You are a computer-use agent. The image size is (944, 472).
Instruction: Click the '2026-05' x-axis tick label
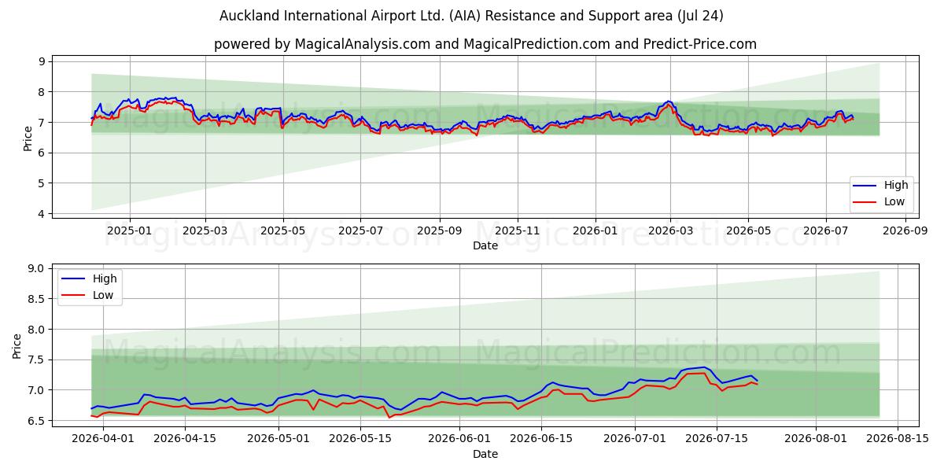[748, 231]
